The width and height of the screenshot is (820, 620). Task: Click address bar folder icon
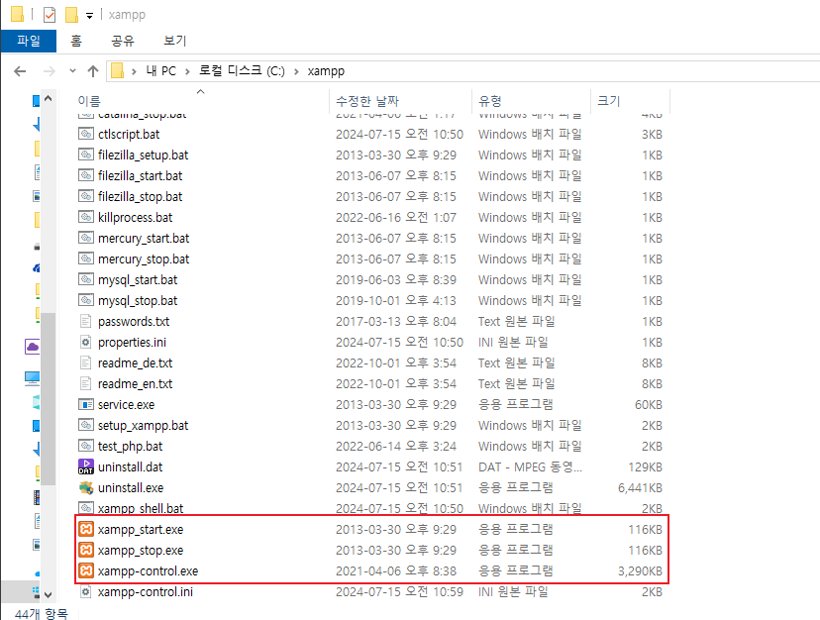(x=118, y=70)
